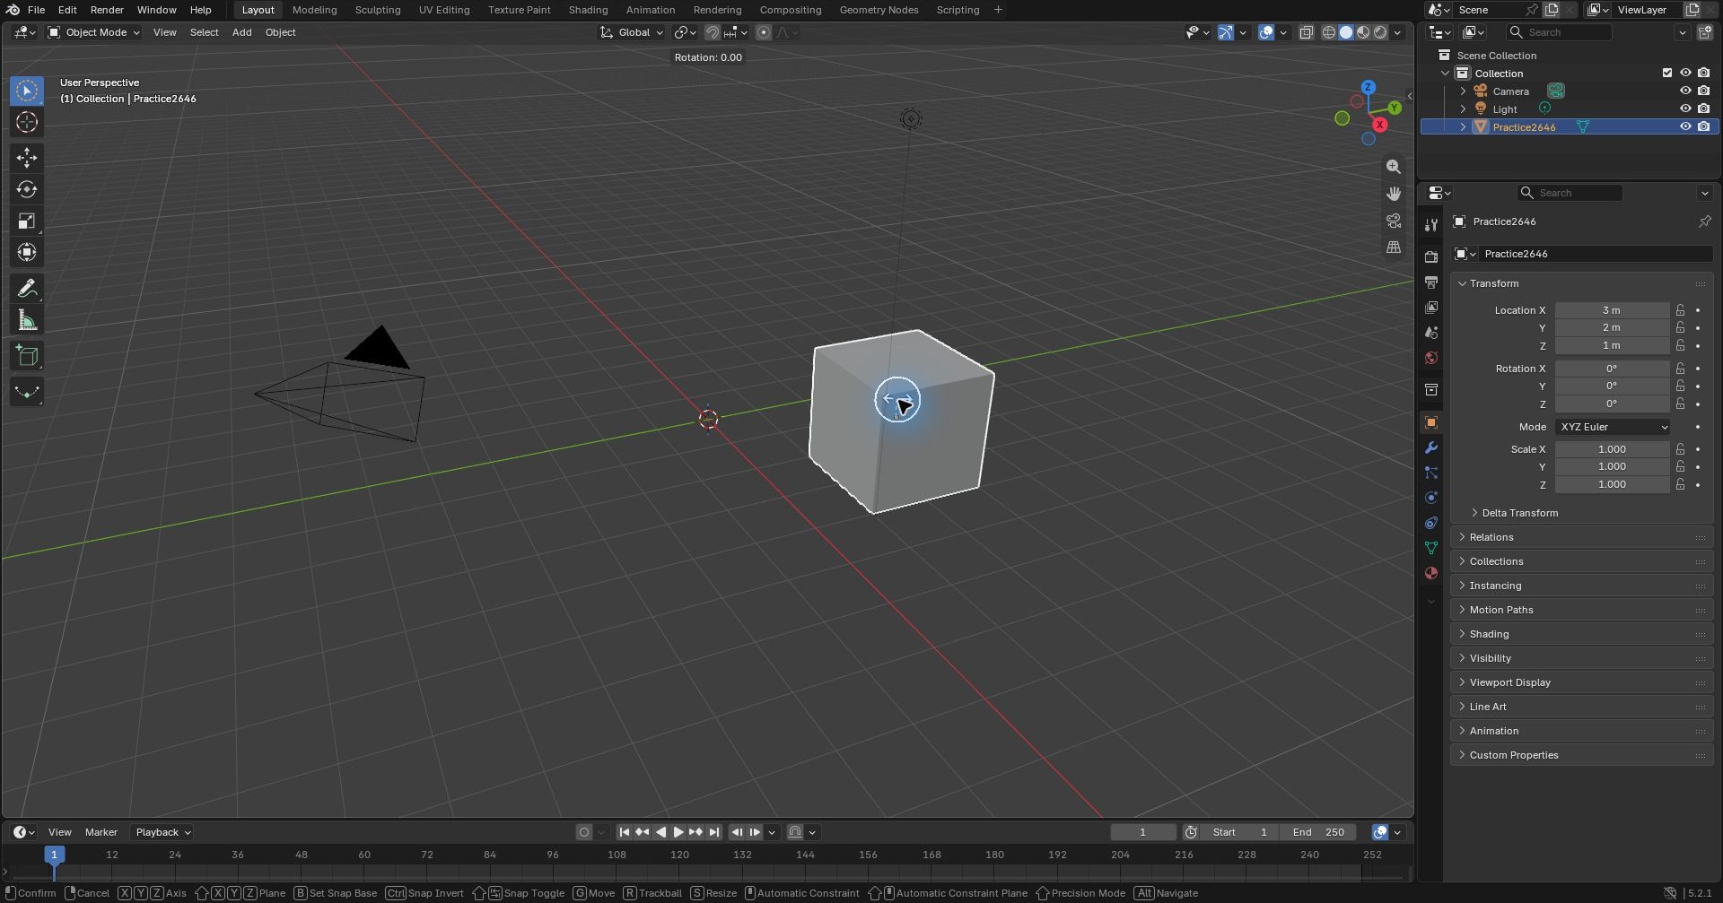The height and width of the screenshot is (903, 1723).
Task: Open the Object Mode dropdown
Action: (x=94, y=32)
